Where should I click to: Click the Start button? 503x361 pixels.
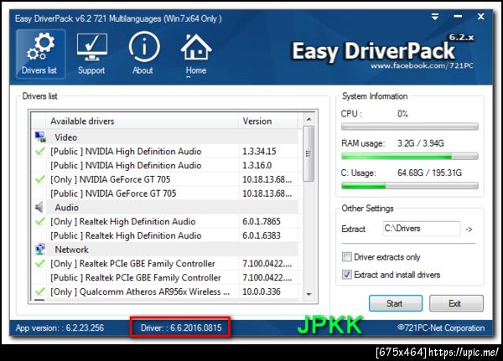[395, 303]
